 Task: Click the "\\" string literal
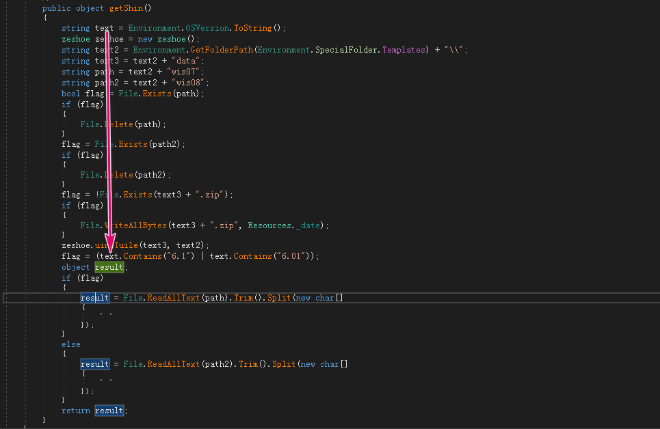[453, 50]
